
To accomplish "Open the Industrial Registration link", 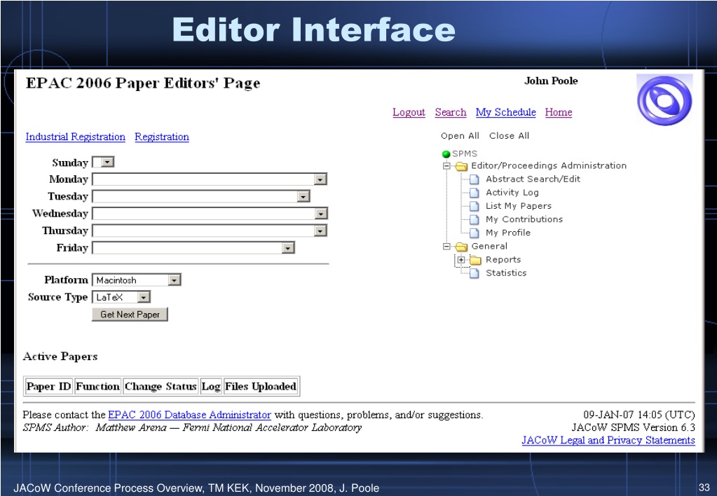I will tap(76, 137).
